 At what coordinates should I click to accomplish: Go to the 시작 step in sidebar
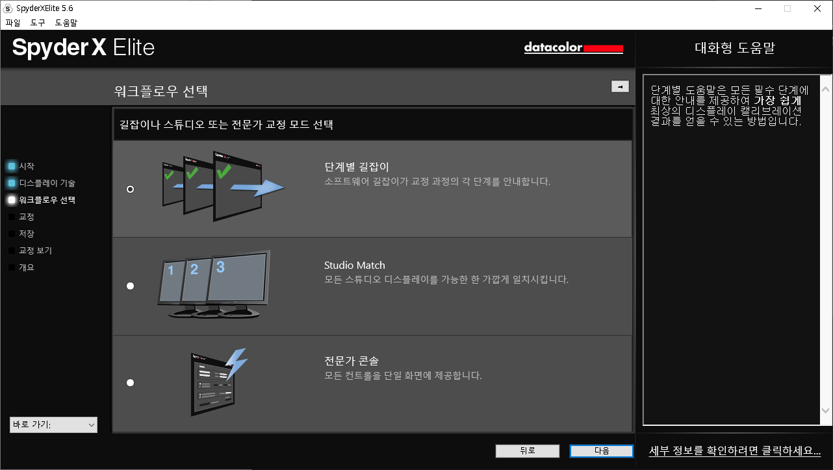[27, 166]
